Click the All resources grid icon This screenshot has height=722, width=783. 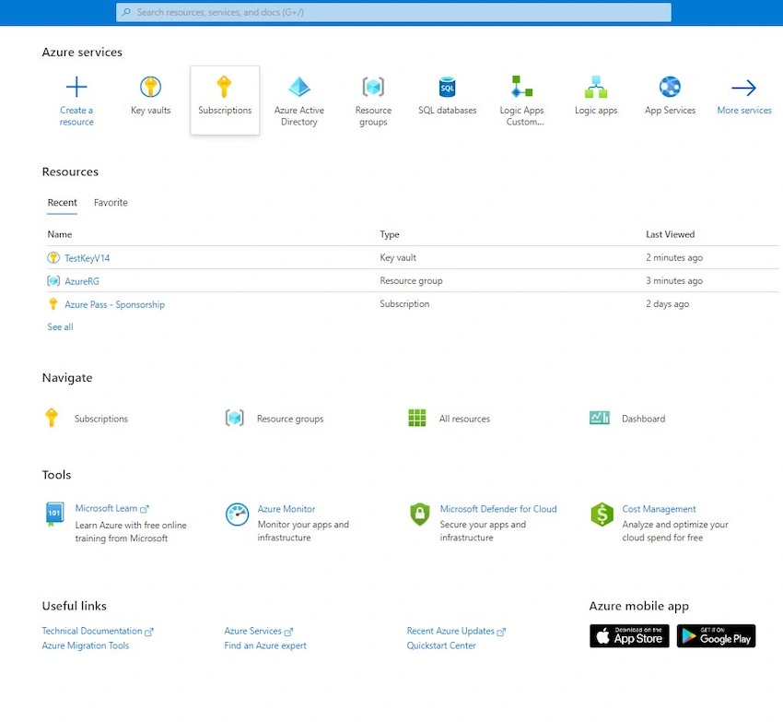[417, 418]
